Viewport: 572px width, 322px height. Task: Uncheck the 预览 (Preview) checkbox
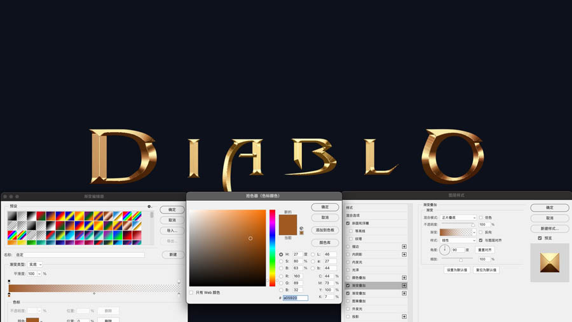pos(540,238)
